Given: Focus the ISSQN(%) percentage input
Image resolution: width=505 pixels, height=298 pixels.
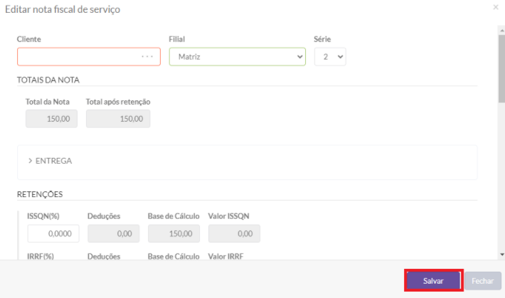Looking at the screenshot, I should [53, 233].
